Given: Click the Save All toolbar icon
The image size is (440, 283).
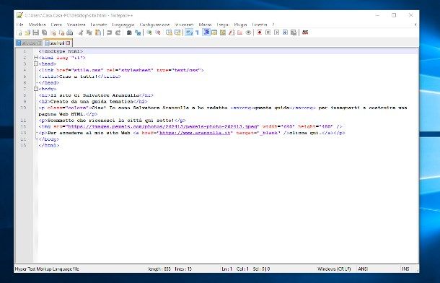Looking at the screenshot, I should (x=44, y=32).
